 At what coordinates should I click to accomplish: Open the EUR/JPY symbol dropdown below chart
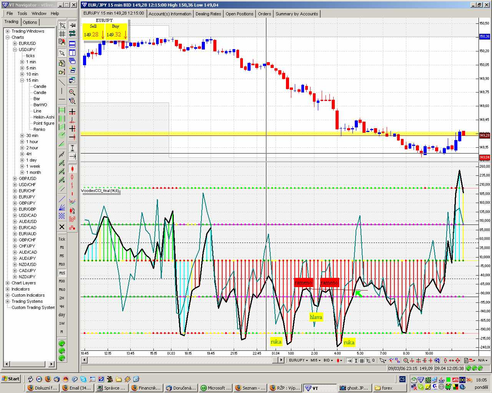pos(298,360)
